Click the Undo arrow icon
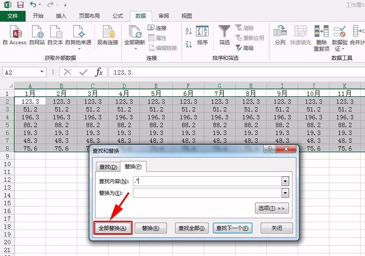This screenshot has width=365, height=256. tap(33, 4)
